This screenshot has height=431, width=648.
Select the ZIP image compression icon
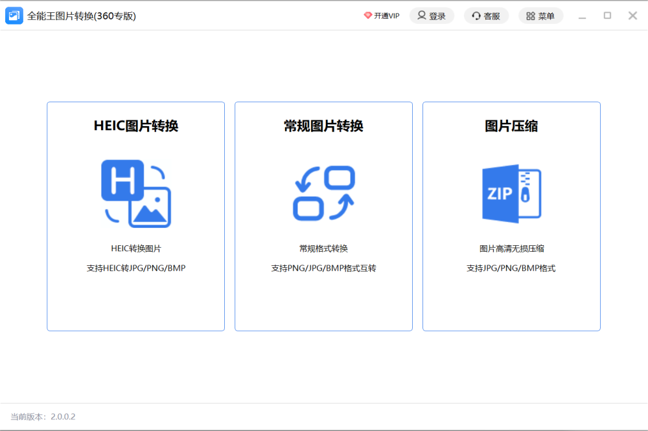pyautogui.click(x=511, y=193)
